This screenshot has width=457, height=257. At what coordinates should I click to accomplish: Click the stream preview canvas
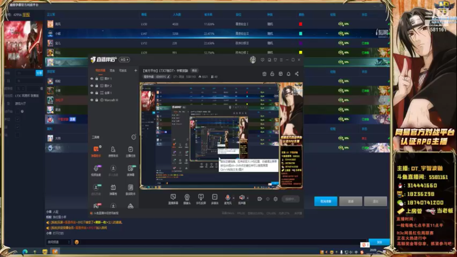[x=221, y=136]
